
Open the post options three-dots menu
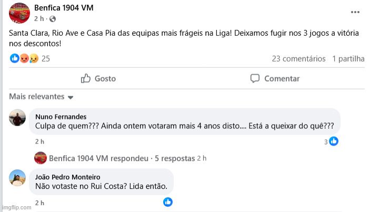[356, 12]
